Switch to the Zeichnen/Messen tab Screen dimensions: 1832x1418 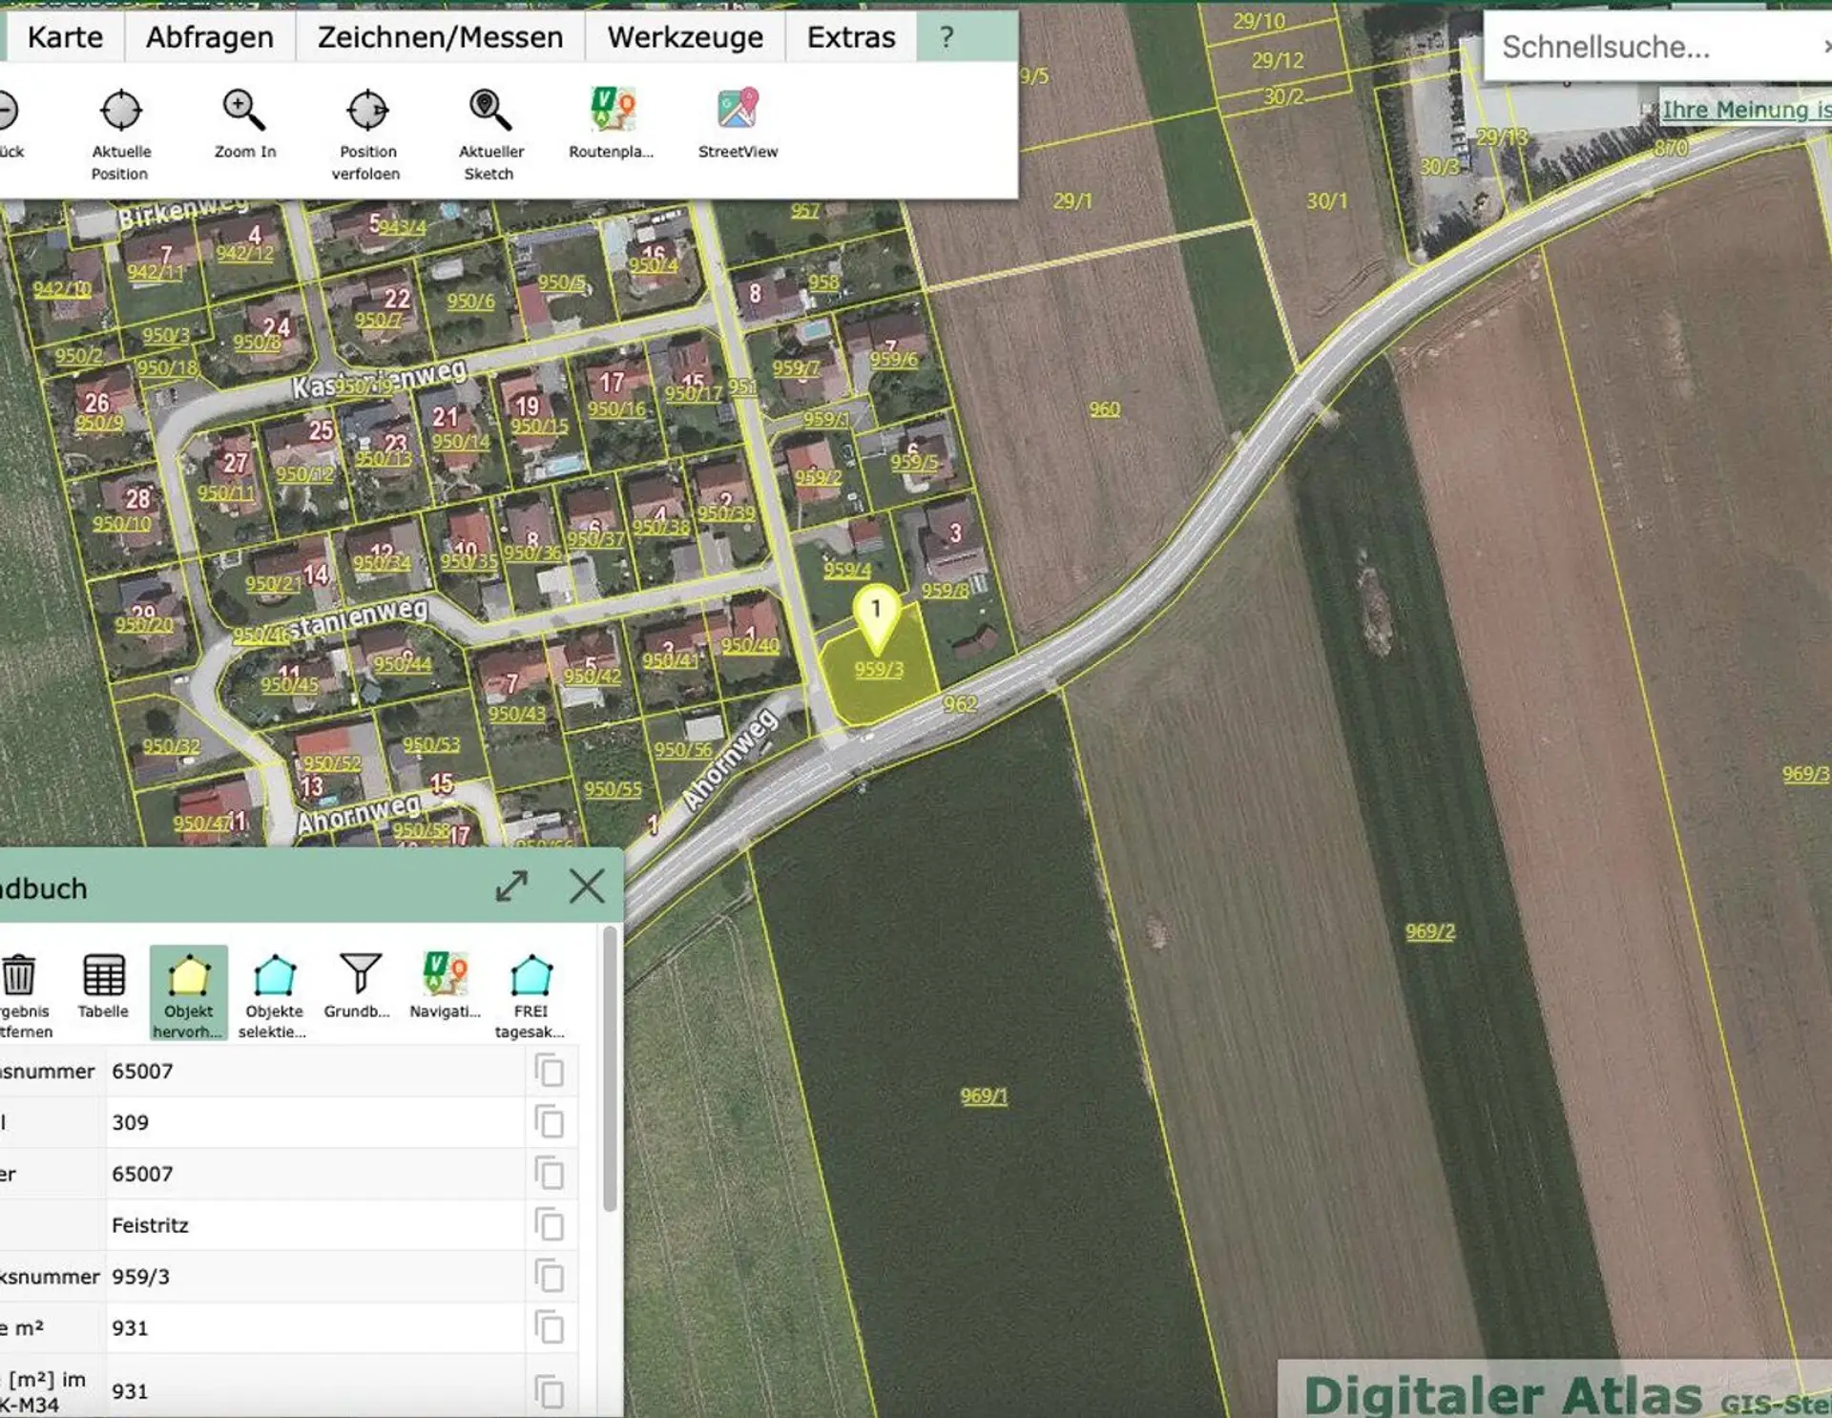[441, 37]
